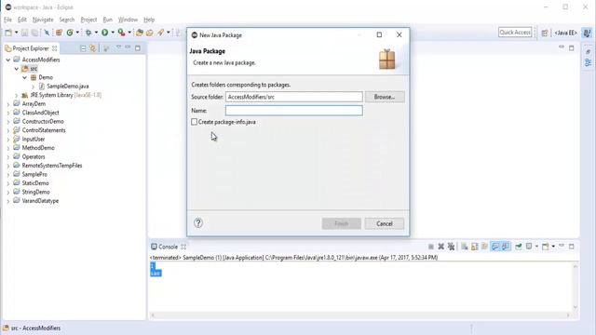Click the Pin Console icon

(x=518, y=247)
